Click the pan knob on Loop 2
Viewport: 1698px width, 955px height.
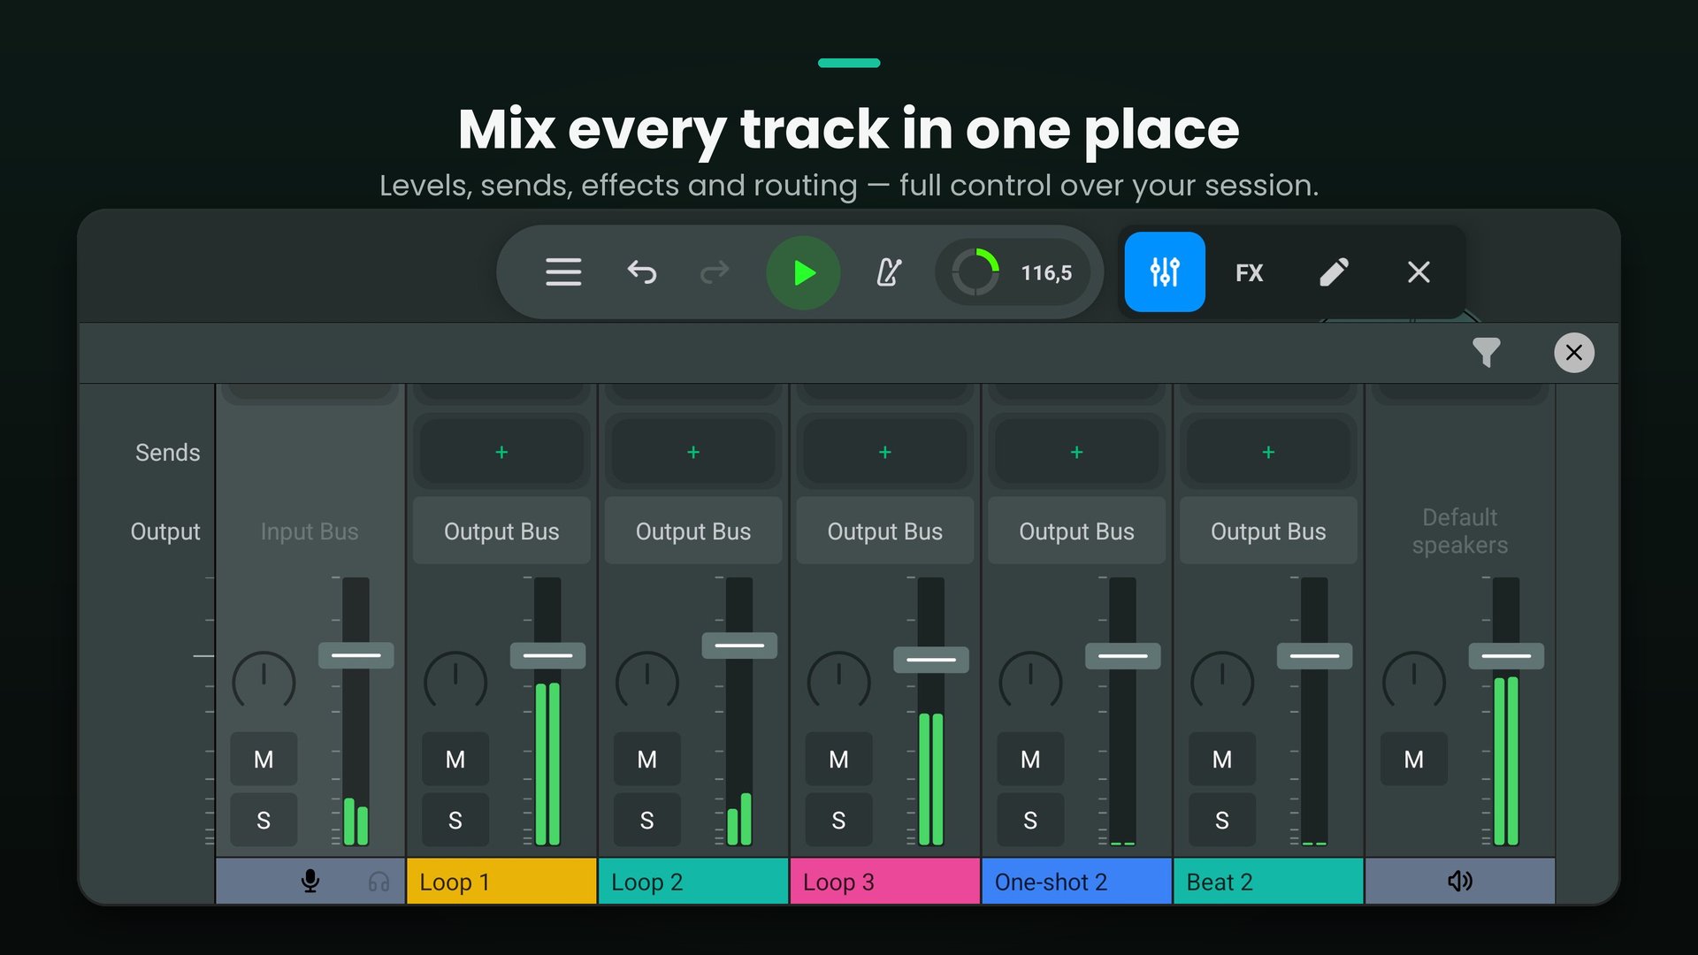tap(647, 681)
